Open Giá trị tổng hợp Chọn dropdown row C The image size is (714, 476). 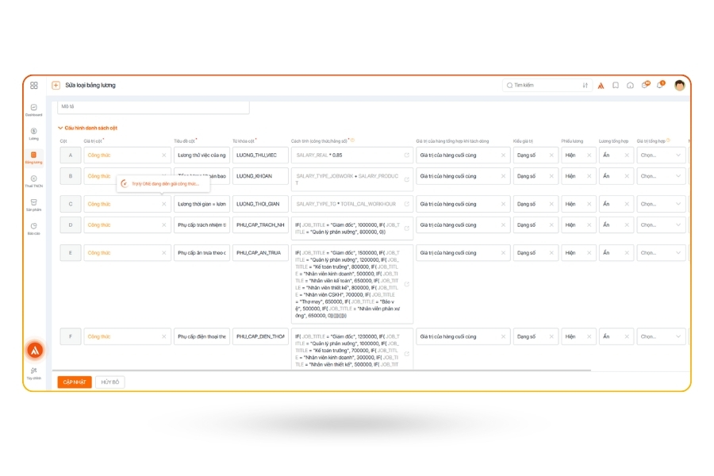661,204
